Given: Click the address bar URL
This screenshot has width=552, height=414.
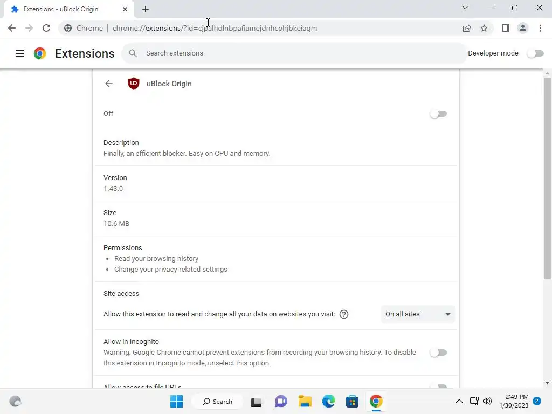Looking at the screenshot, I should tap(215, 28).
